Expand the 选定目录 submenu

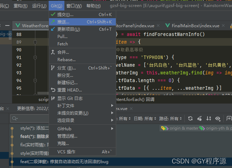point(83,120)
